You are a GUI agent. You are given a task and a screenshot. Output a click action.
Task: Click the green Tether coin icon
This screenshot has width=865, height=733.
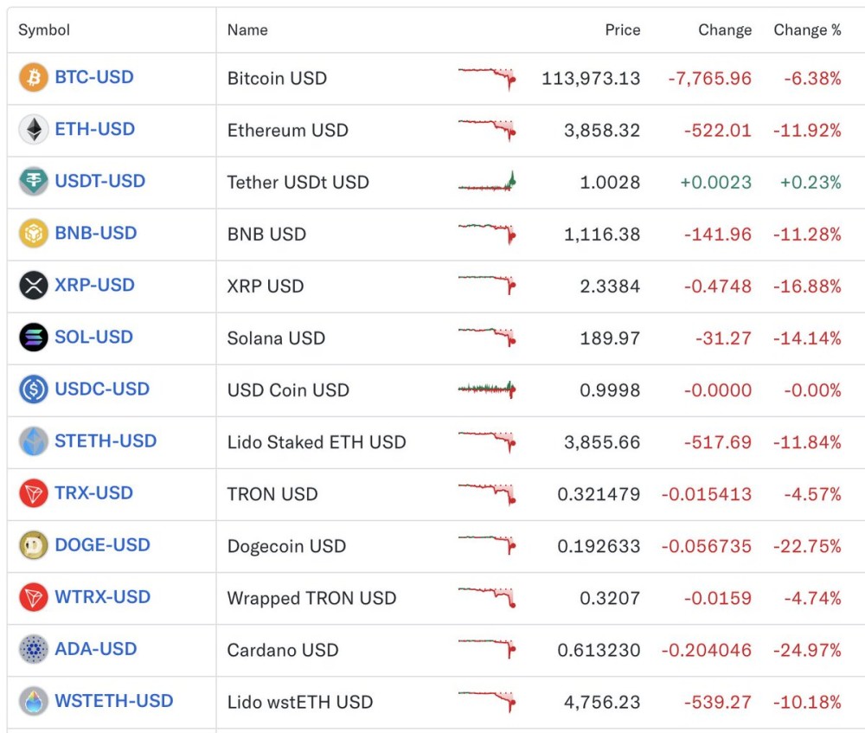tap(34, 182)
